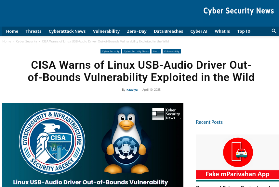Click the Cyber Security News site logo
This screenshot has height=187, width=279.
click(238, 11)
